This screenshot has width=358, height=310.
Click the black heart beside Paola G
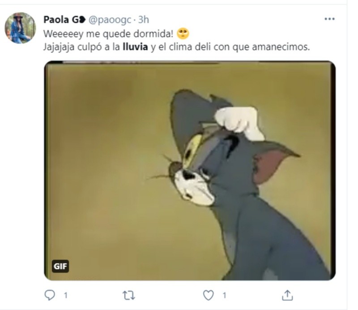pyautogui.click(x=83, y=20)
